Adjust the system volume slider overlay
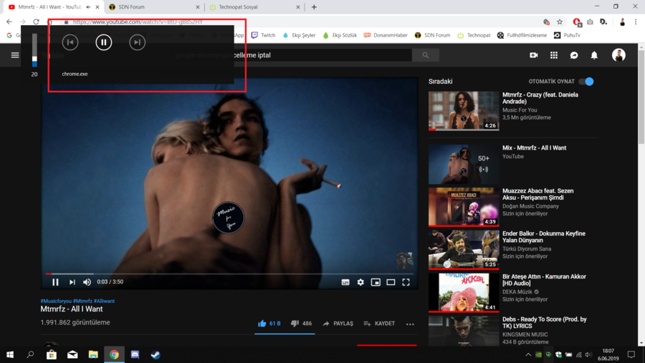The image size is (645, 363). [34, 50]
